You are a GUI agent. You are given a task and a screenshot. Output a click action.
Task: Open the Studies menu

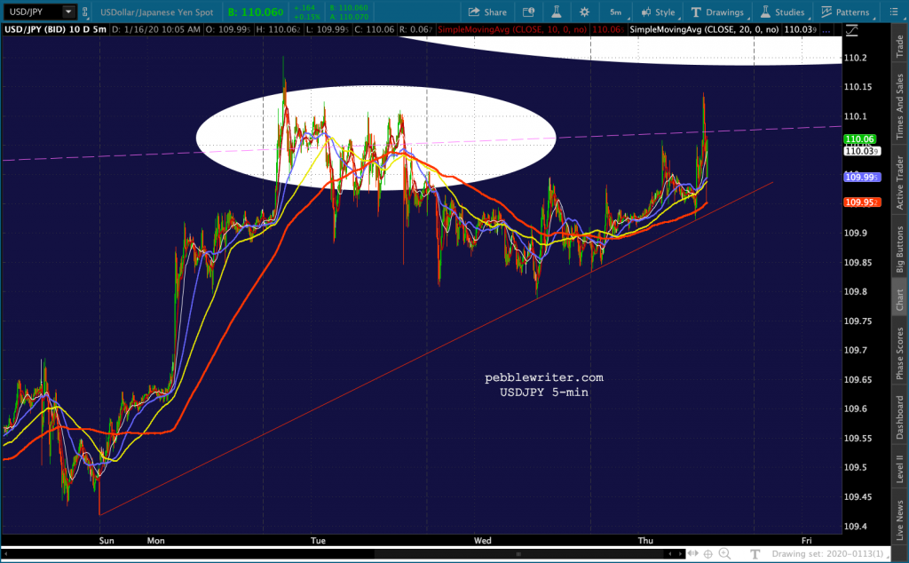(x=783, y=12)
